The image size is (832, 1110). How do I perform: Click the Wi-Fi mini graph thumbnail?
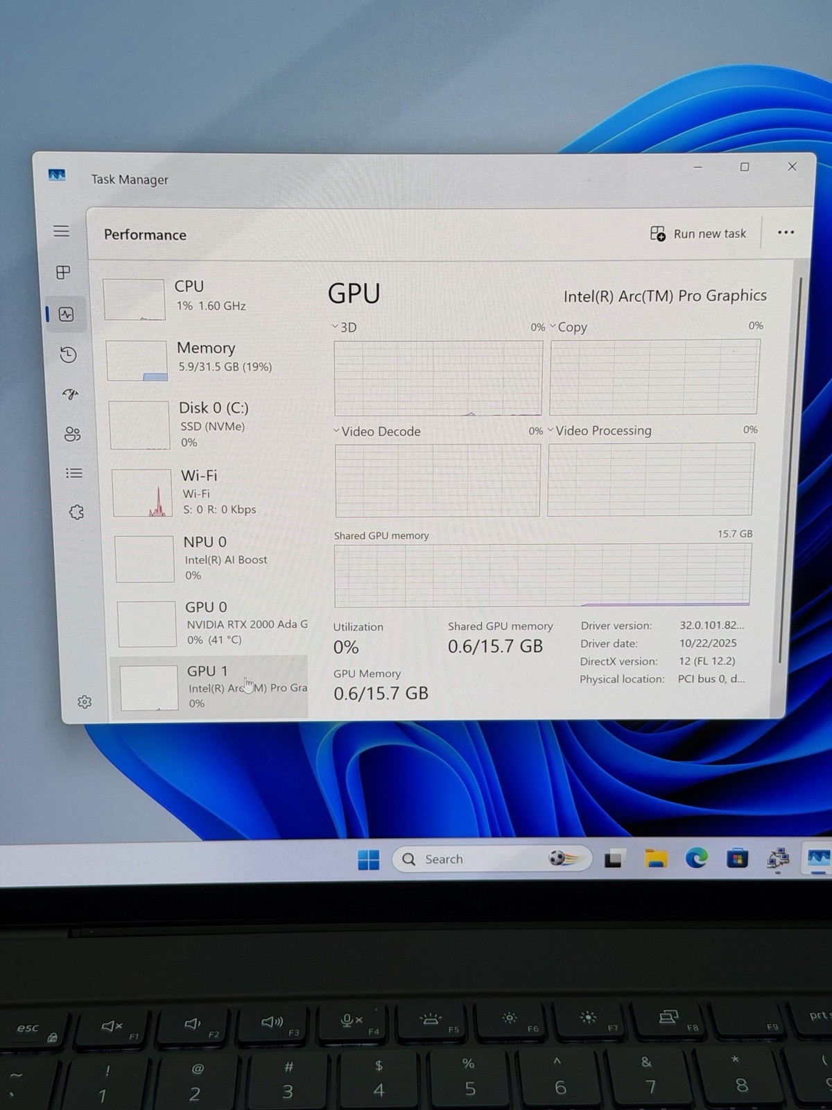coord(142,493)
